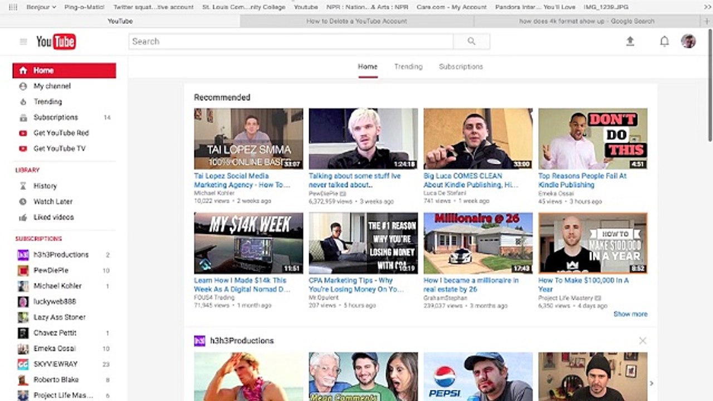The height and width of the screenshot is (401, 713).
Task: Play the DON'T DO THIS thumbnail
Action: tap(593, 139)
